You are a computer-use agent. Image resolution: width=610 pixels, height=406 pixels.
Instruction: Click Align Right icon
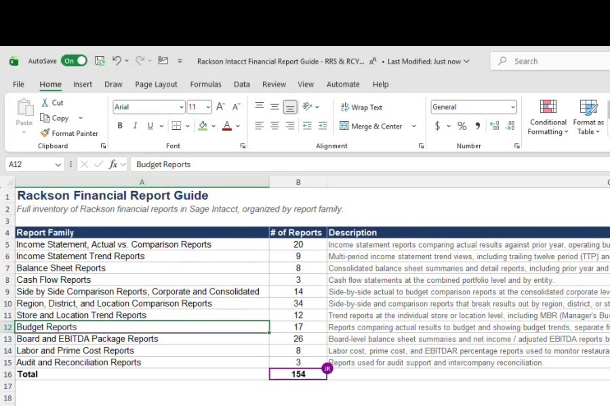pos(290,126)
